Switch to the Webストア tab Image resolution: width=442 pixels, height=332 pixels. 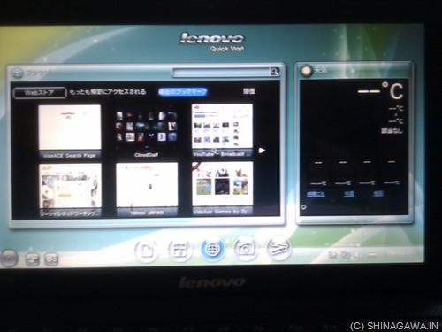(39, 93)
